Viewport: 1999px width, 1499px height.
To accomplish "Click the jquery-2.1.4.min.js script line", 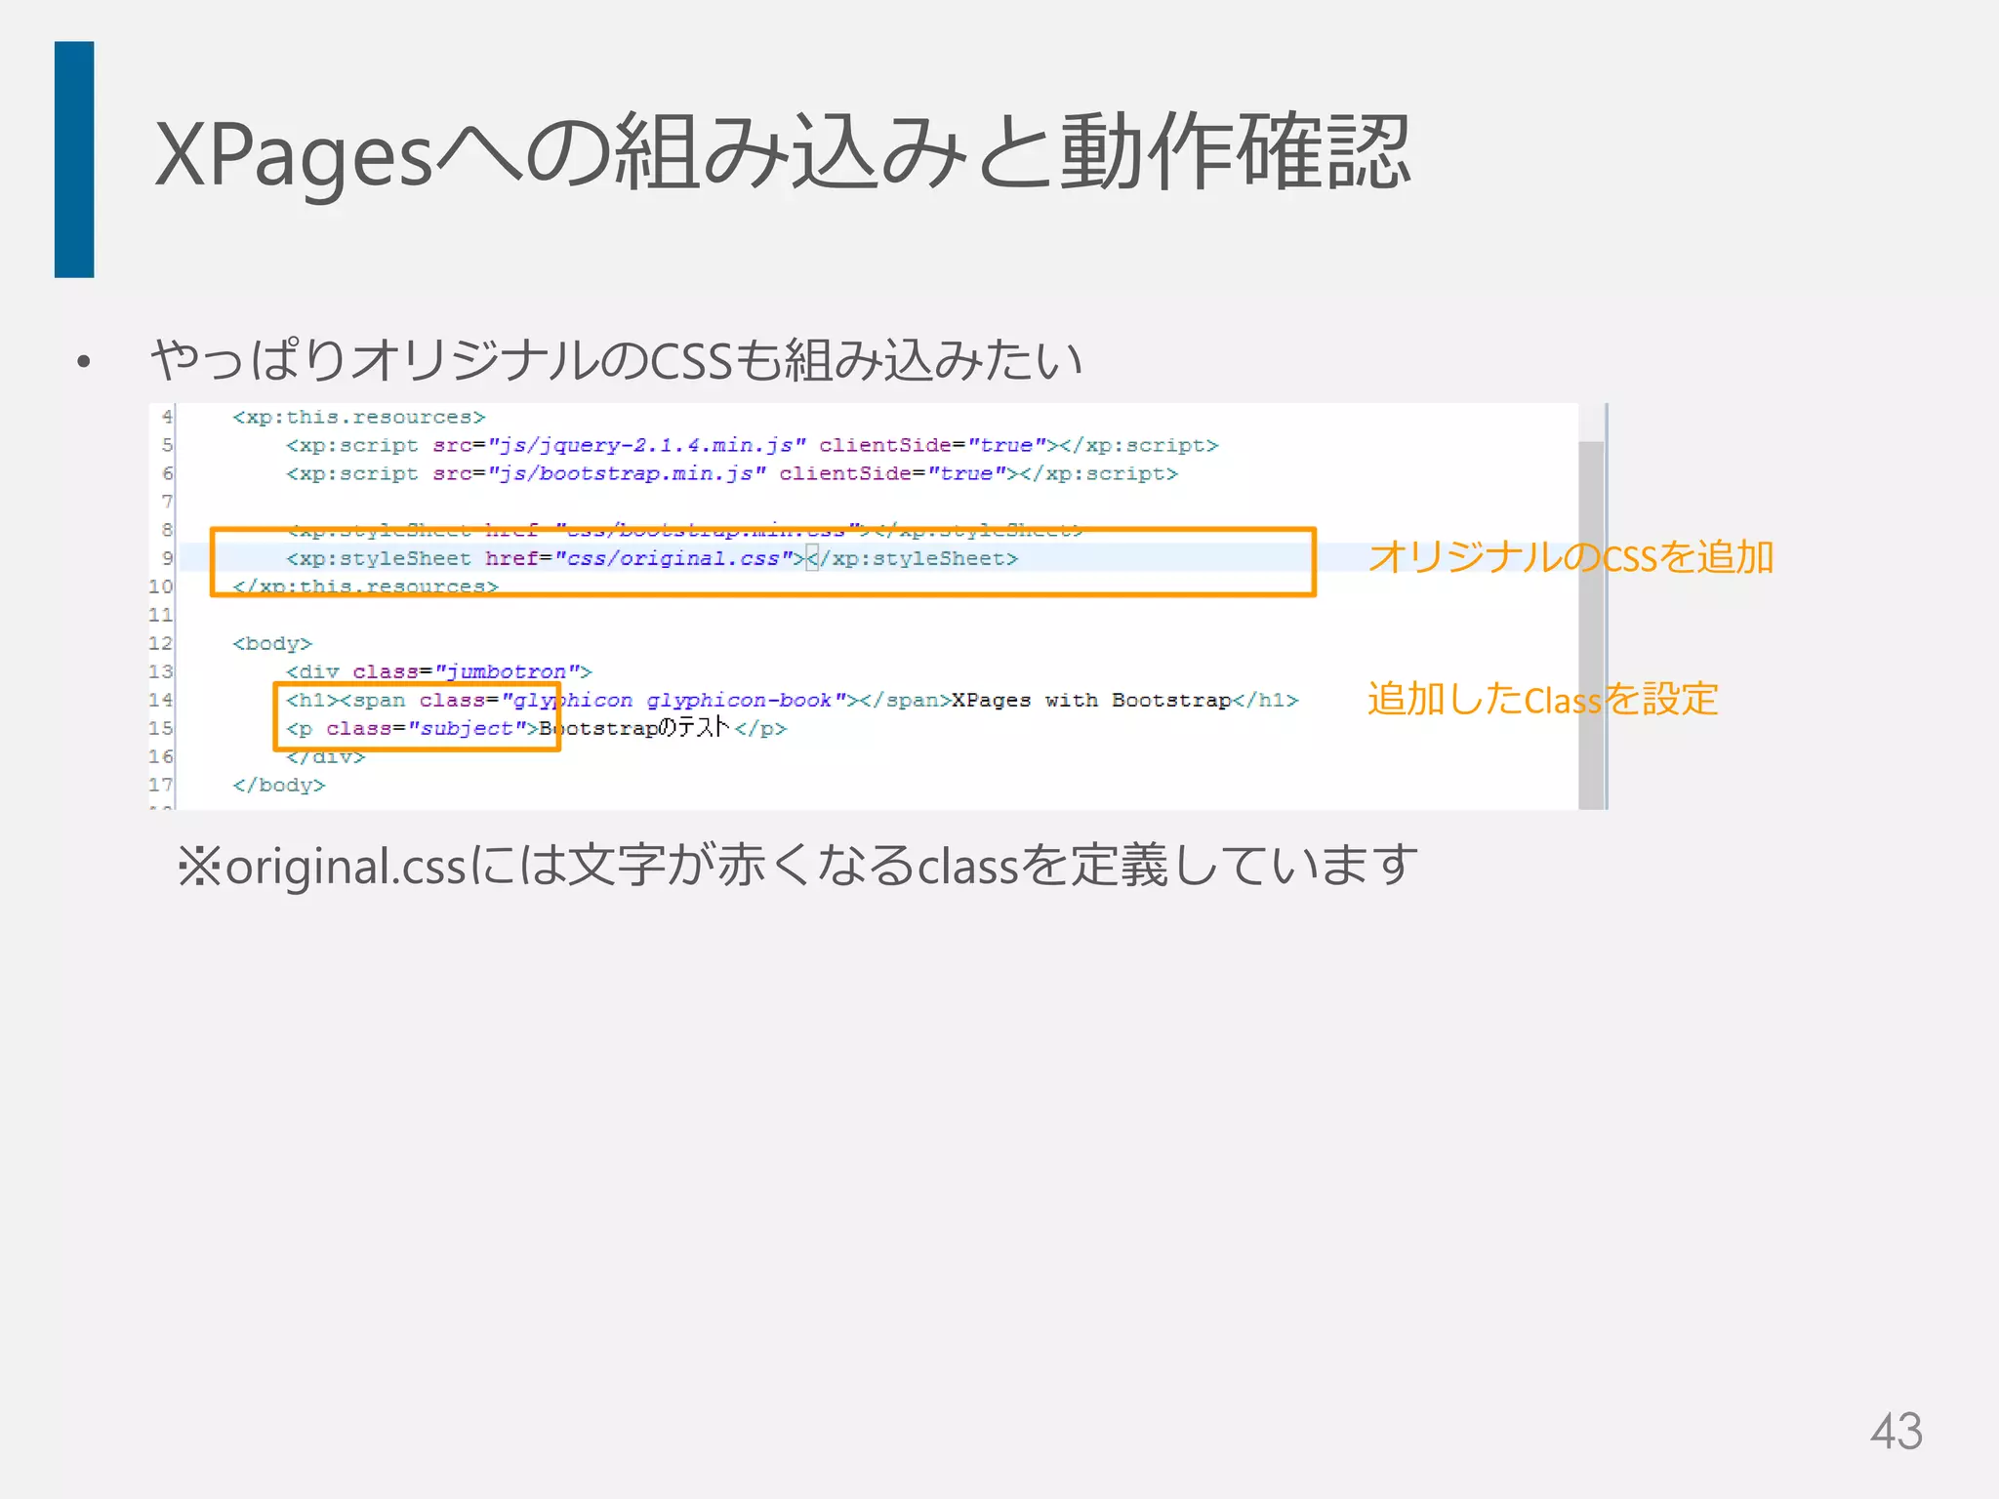I will pyautogui.click(x=752, y=445).
